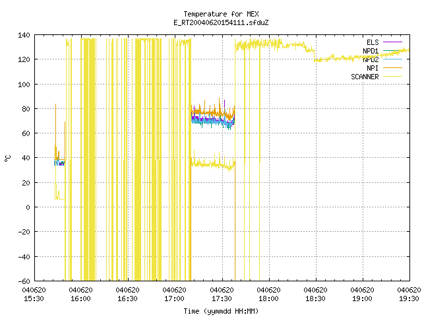Click the purple ELS legend line sample

pyautogui.click(x=392, y=42)
